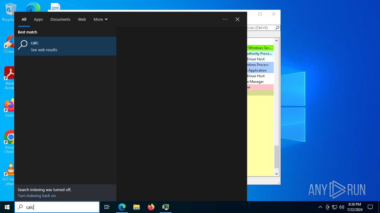Open File Explorer from the taskbar
The height and width of the screenshot is (213, 380).
click(137, 207)
